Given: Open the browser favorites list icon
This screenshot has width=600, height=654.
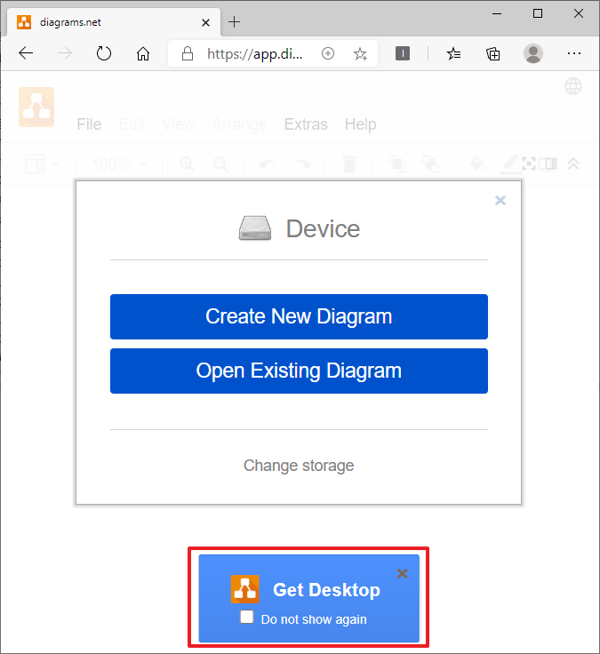Looking at the screenshot, I should tap(453, 54).
